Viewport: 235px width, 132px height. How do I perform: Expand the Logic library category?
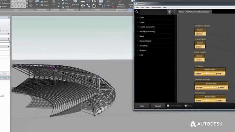[142, 22]
